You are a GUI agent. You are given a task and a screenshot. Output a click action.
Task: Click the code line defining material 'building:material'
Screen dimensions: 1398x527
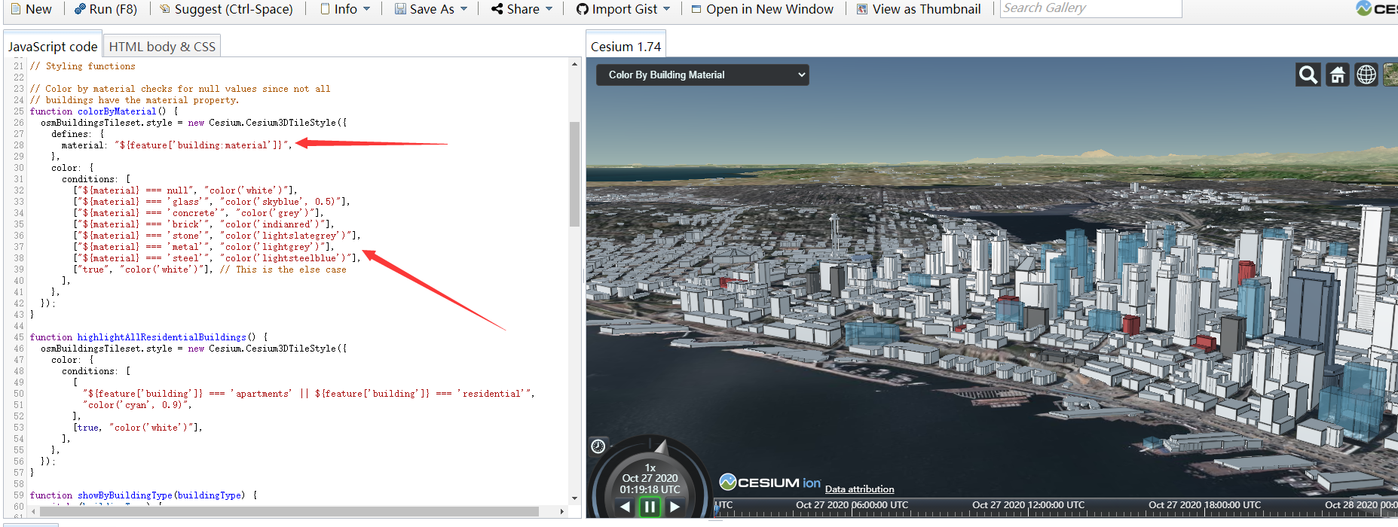point(176,145)
